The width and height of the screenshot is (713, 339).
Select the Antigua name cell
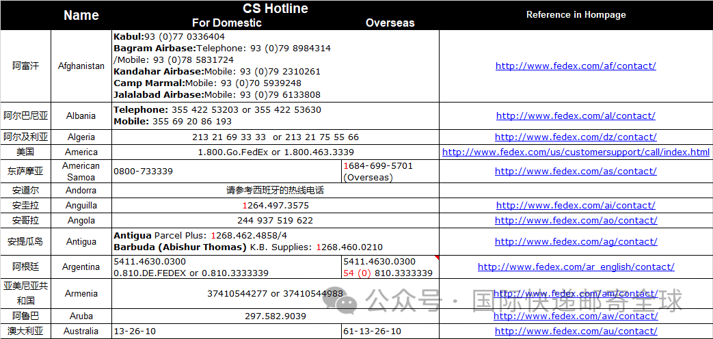81,242
